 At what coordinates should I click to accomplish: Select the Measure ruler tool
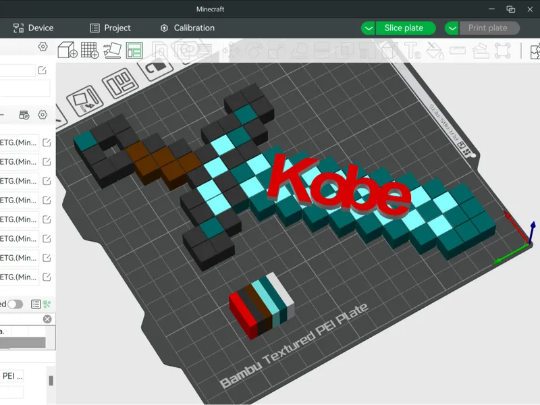click(x=458, y=51)
